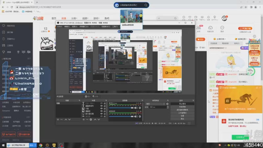
Task: Open OBS Edit menu 编辑(E)
Action: (x=67, y=27)
